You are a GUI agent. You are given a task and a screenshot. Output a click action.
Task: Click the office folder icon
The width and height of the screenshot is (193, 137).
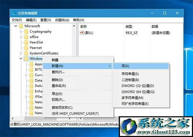tap(26, 37)
